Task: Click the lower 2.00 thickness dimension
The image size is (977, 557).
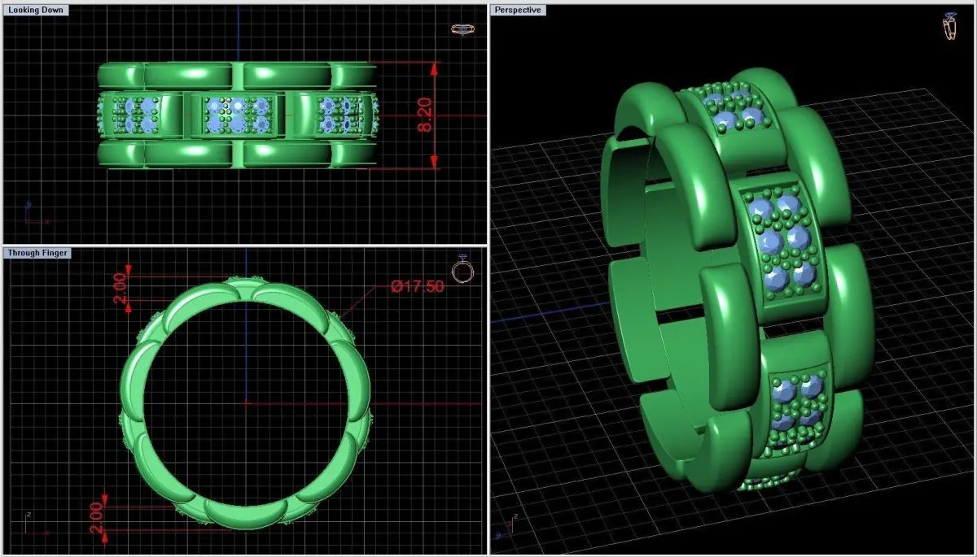Action: (x=96, y=520)
